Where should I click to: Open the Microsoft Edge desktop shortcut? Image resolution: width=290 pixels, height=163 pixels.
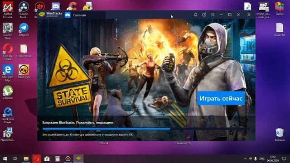8,73
